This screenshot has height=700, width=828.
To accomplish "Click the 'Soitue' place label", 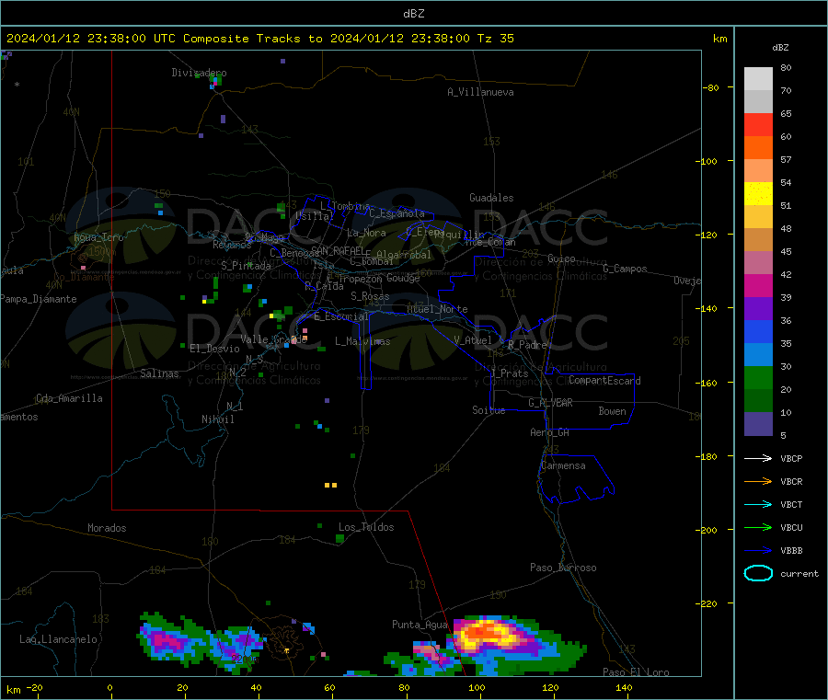I will [489, 410].
